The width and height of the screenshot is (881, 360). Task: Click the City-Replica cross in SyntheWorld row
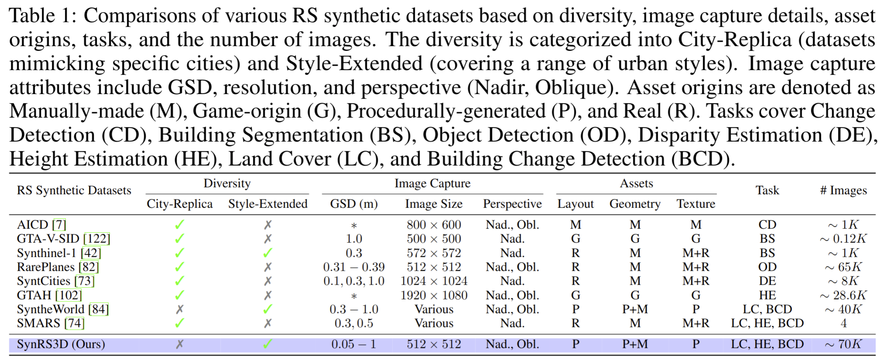[x=179, y=309]
